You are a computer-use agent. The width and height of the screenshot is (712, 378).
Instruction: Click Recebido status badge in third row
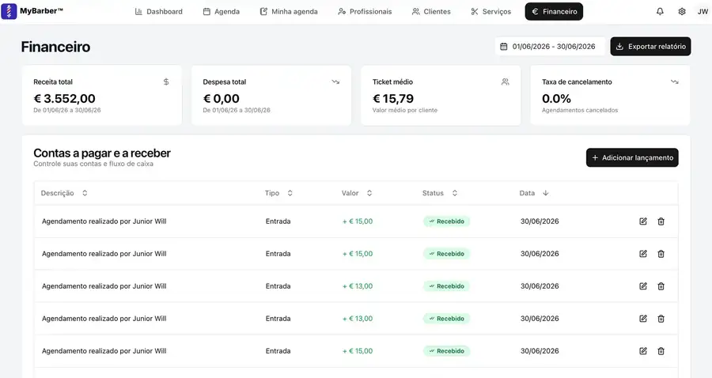tap(447, 286)
